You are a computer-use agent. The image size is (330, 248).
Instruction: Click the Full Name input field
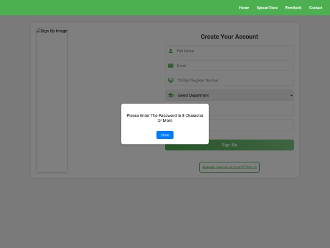229,51
